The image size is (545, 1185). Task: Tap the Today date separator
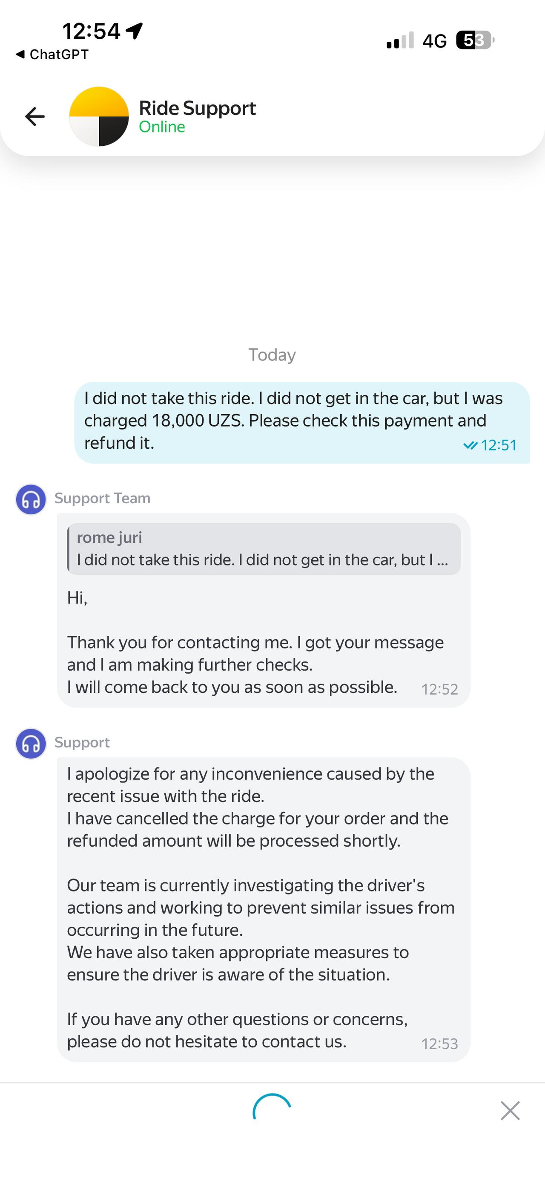272,355
